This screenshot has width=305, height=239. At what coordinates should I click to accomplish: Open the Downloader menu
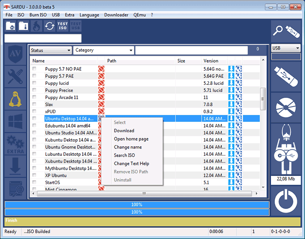pos(116,15)
